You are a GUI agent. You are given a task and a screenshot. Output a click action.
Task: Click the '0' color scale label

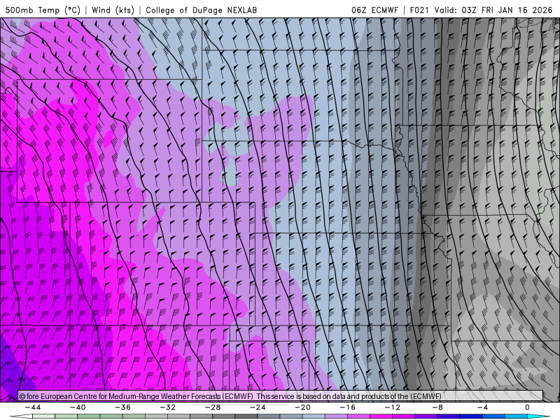[x=528, y=407]
